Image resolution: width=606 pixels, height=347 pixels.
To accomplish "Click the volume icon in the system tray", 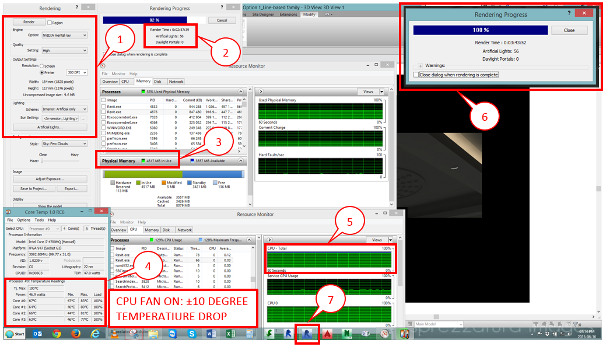I will tap(569, 335).
